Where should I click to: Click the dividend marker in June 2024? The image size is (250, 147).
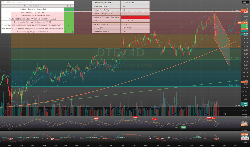106,114
